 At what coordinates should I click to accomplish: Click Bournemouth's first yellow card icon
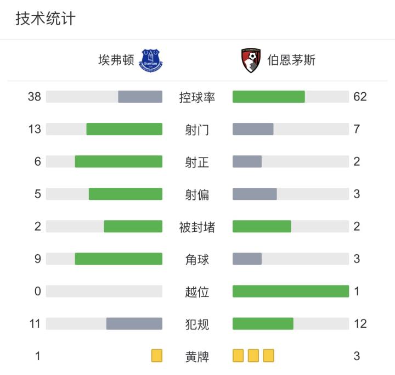pyautogui.click(x=238, y=356)
